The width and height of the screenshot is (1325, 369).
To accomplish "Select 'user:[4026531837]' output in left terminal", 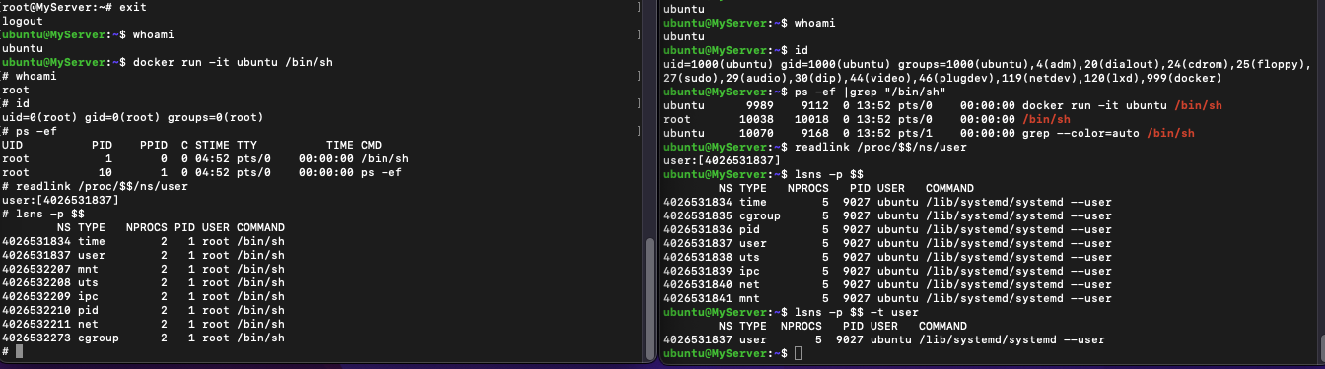I will pos(60,200).
